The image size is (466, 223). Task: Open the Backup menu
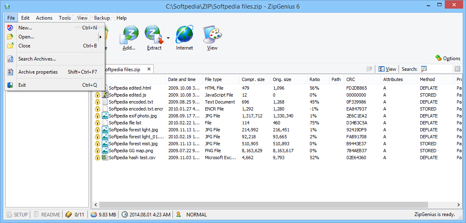pos(102,18)
